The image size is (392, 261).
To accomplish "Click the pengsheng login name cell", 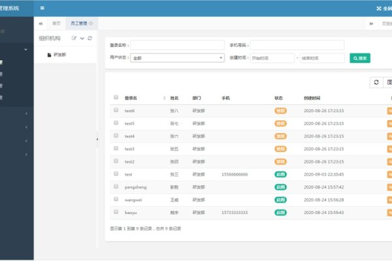I will tap(135, 187).
